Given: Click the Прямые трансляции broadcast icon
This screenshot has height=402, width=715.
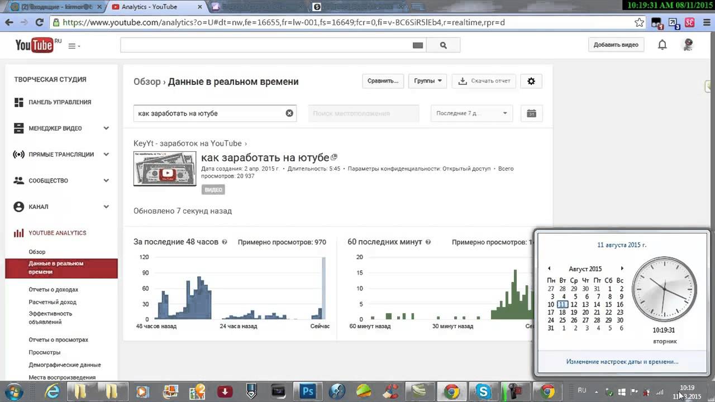Looking at the screenshot, I should coord(19,154).
